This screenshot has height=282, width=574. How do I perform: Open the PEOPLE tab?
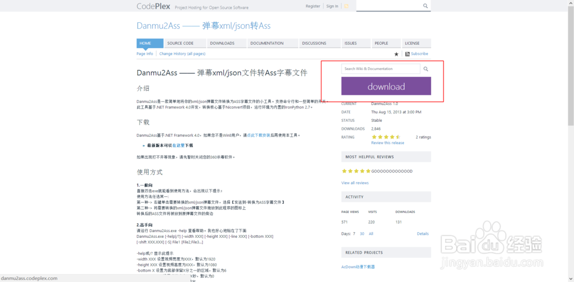pos(386,43)
